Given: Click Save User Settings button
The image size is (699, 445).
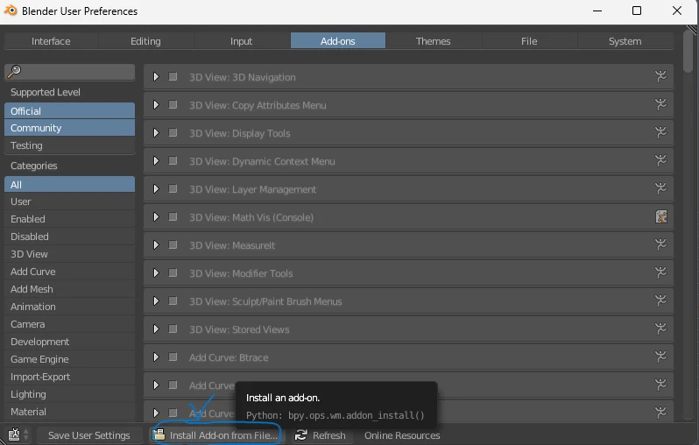Looking at the screenshot, I should point(89,434).
